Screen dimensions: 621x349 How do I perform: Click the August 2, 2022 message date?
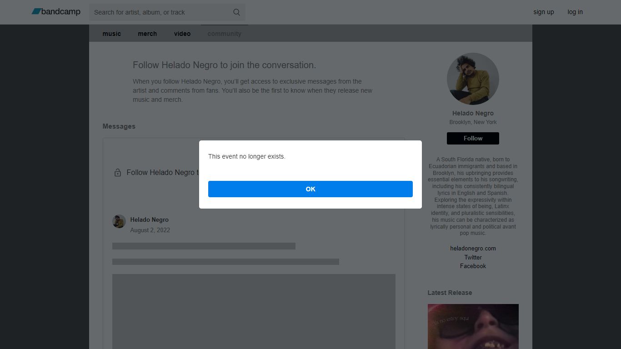tap(150, 230)
